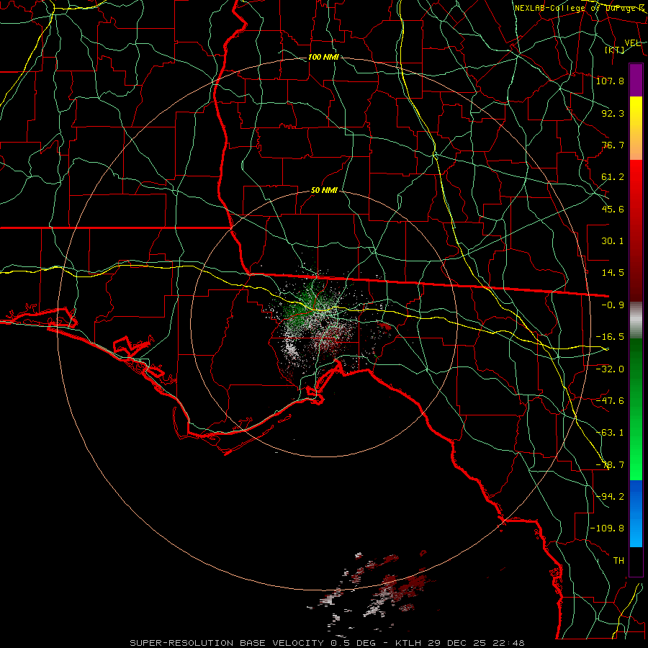Click the 50 NMI range ring label

point(324,190)
